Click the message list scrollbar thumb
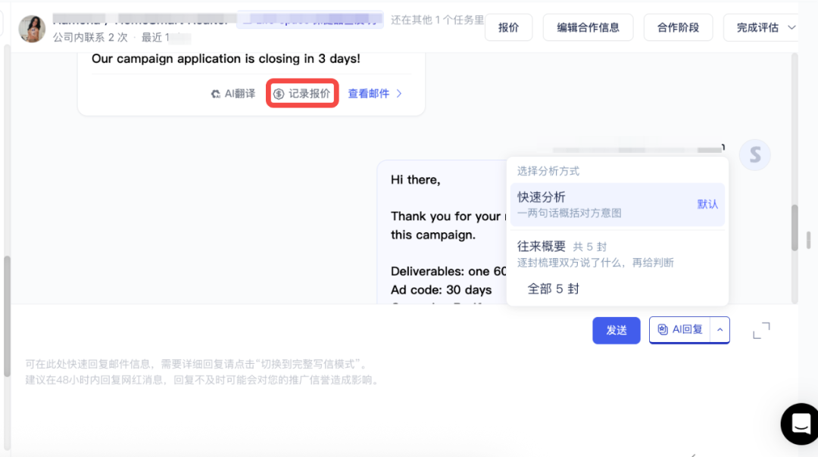The height and width of the screenshot is (457, 818). [x=795, y=228]
